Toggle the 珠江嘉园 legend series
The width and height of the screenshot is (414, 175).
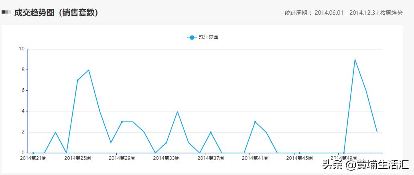203,38
